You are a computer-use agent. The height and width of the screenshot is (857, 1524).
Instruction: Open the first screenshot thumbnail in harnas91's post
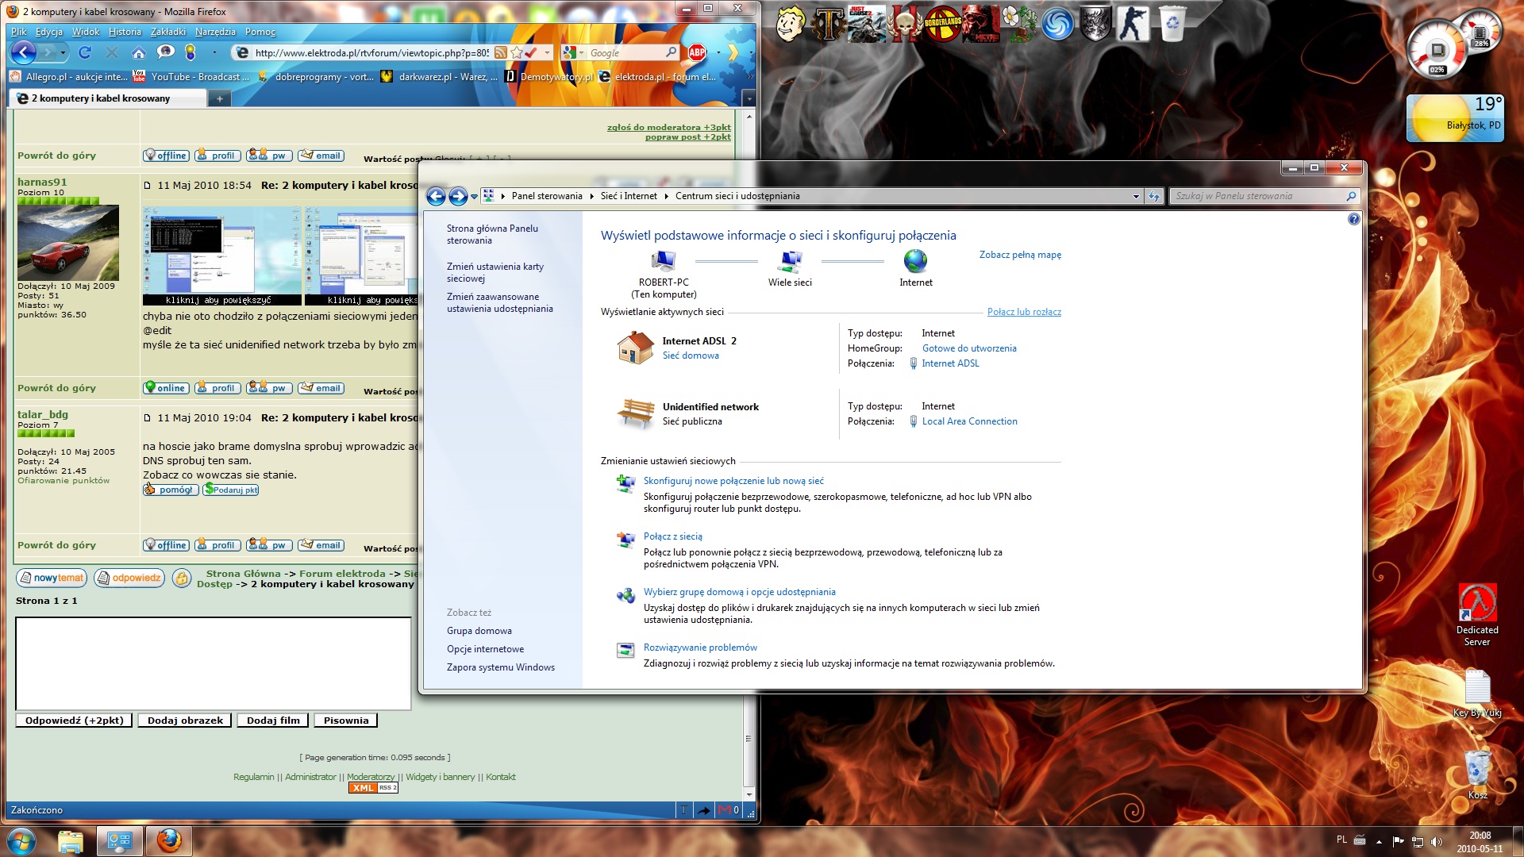click(x=221, y=256)
